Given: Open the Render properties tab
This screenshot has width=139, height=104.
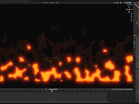Looking at the screenshot, I should tap(134, 41).
